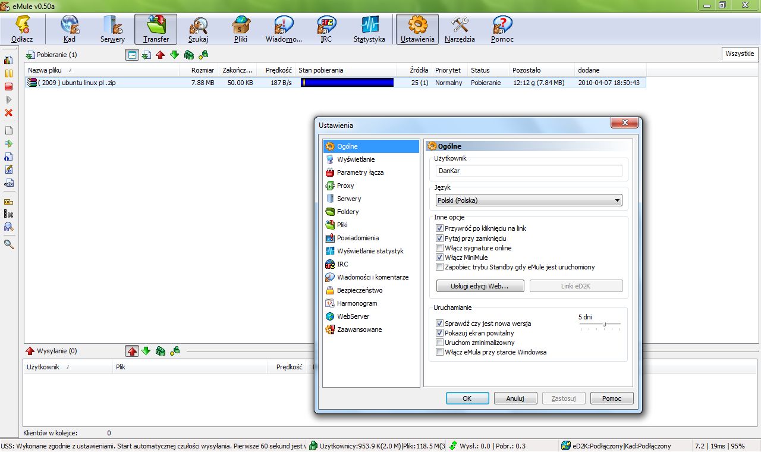Screen dimensions: 761x452
Task: Cancel the download with the red X icon
Action: 9,112
